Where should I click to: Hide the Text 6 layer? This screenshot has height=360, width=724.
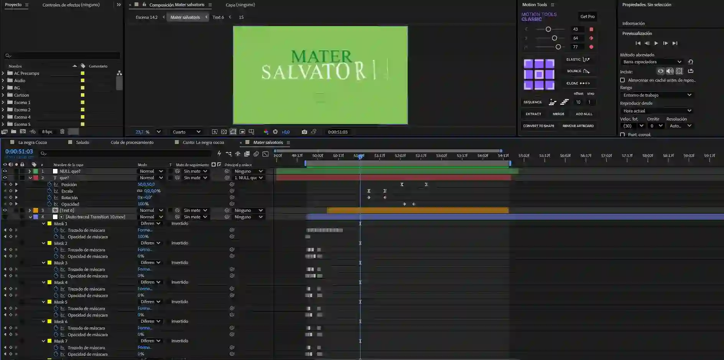click(x=5, y=211)
